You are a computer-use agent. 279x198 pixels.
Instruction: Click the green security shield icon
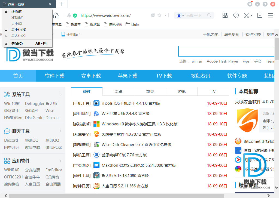pyautogui.click(x=75, y=16)
